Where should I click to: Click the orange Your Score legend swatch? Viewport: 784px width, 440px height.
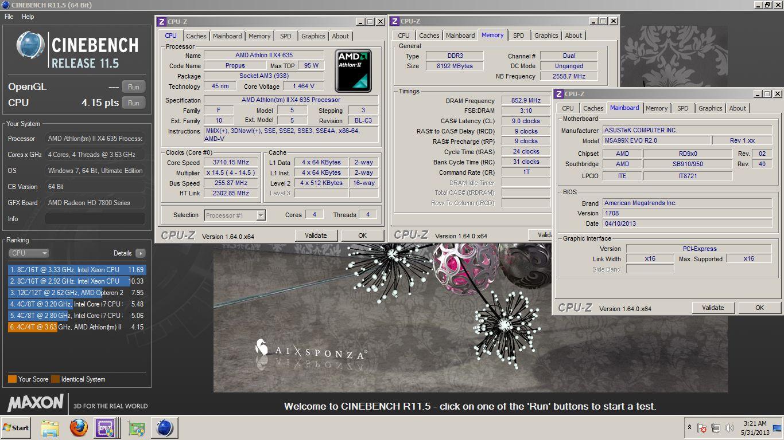click(12, 379)
